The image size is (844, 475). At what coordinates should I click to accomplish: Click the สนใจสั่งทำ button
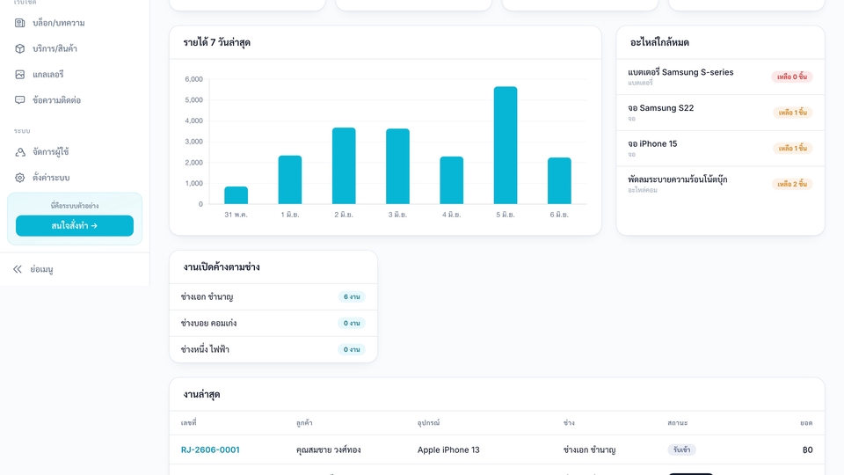(x=75, y=226)
